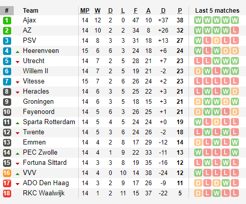Sort by wins W column header
The height and width of the screenshot is (204, 246).
(98, 11)
